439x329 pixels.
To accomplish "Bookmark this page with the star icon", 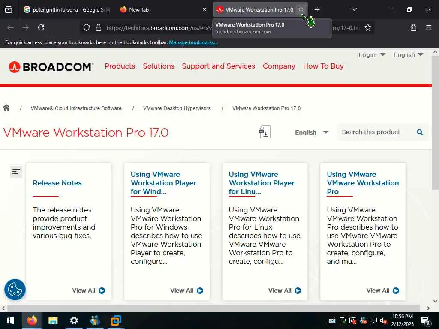I will (367, 27).
